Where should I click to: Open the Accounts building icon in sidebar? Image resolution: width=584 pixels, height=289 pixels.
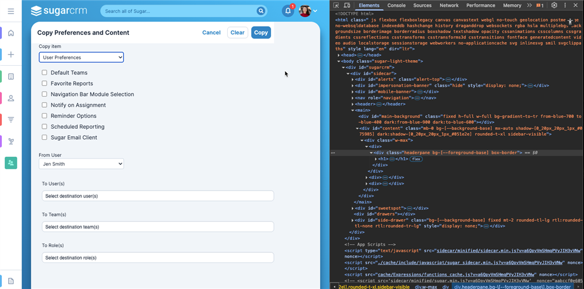click(x=11, y=76)
